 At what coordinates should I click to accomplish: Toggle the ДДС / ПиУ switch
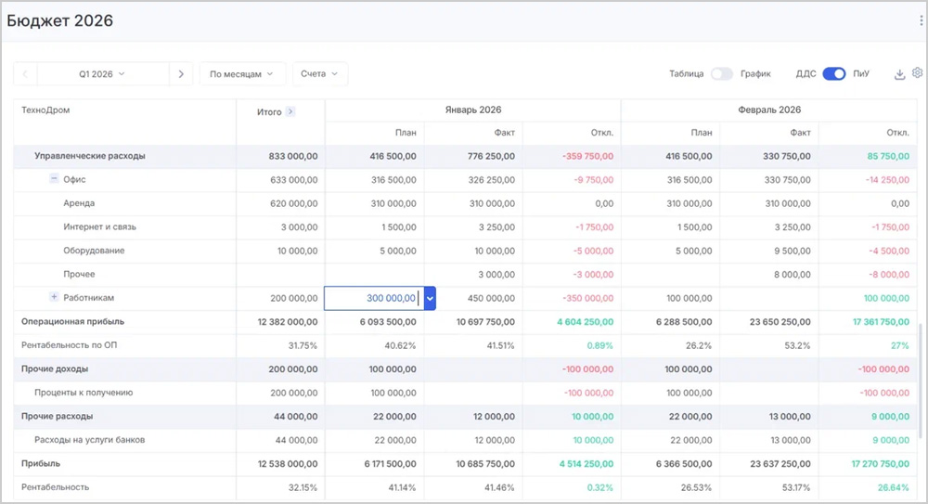coord(833,74)
